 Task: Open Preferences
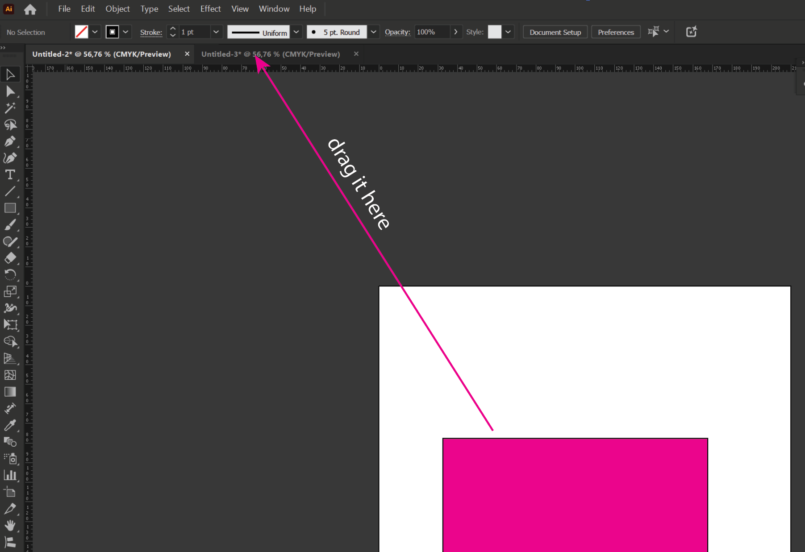pos(616,32)
